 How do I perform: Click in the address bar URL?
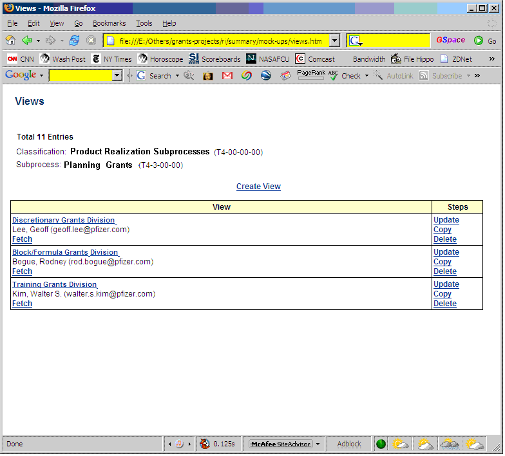(221, 41)
